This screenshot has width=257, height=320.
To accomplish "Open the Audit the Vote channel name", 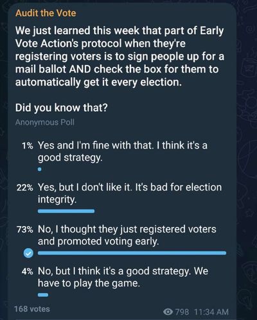I will coord(46,13).
